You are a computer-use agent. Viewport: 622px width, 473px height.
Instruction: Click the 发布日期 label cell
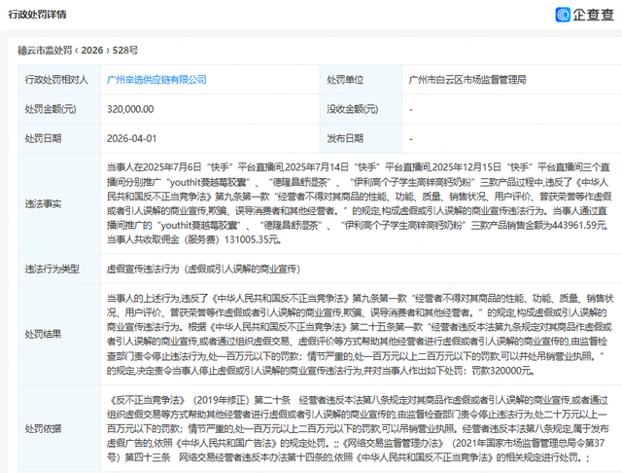[361, 138]
